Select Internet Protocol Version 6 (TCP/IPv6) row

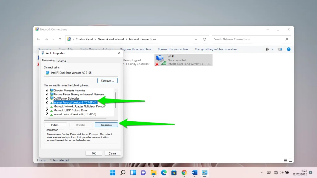75,114
